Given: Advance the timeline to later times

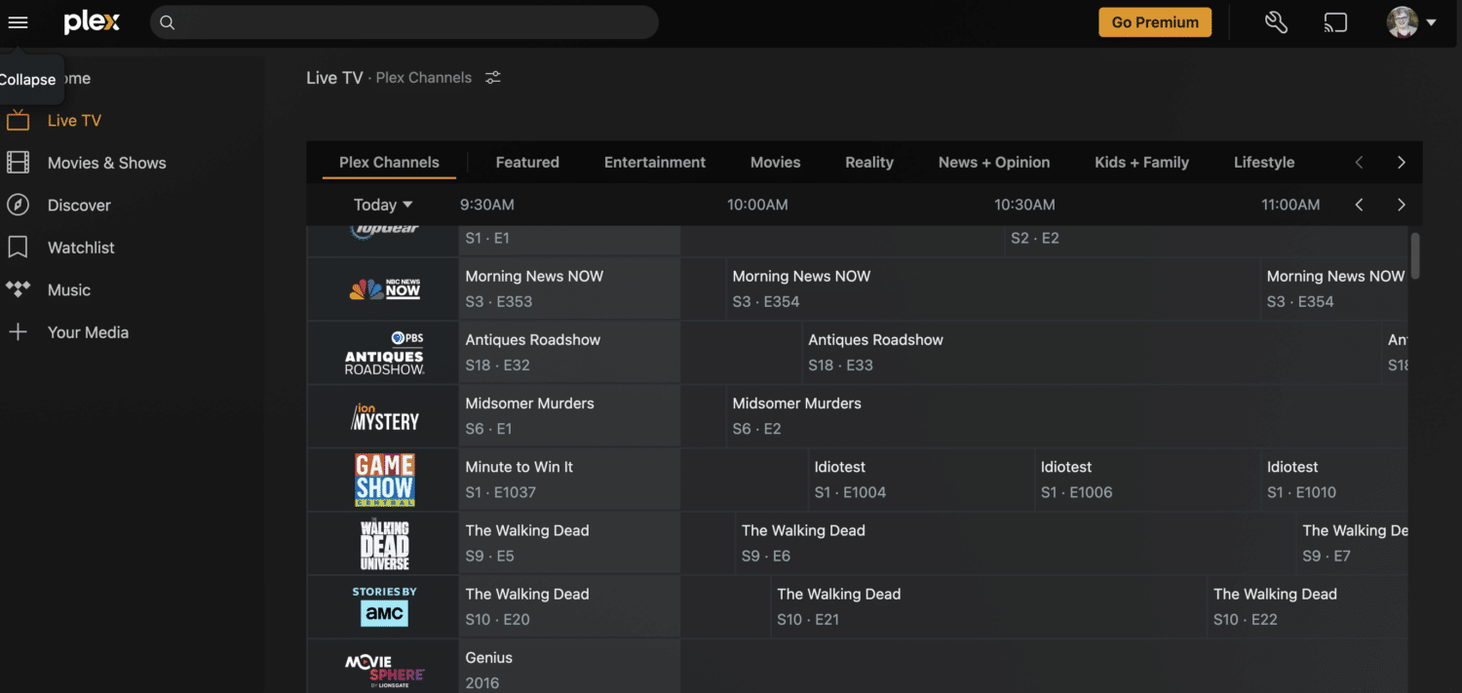Looking at the screenshot, I should pos(1401,205).
